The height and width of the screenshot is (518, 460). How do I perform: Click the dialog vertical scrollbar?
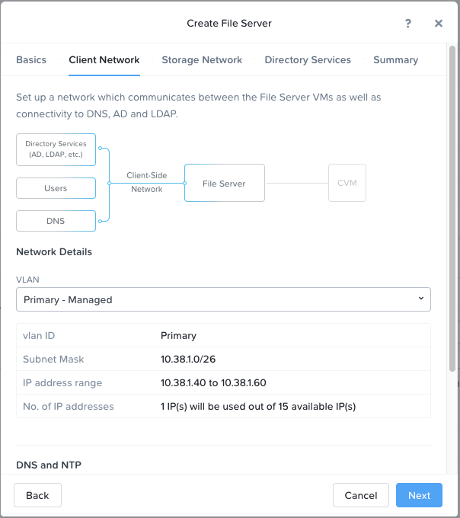(452, 209)
